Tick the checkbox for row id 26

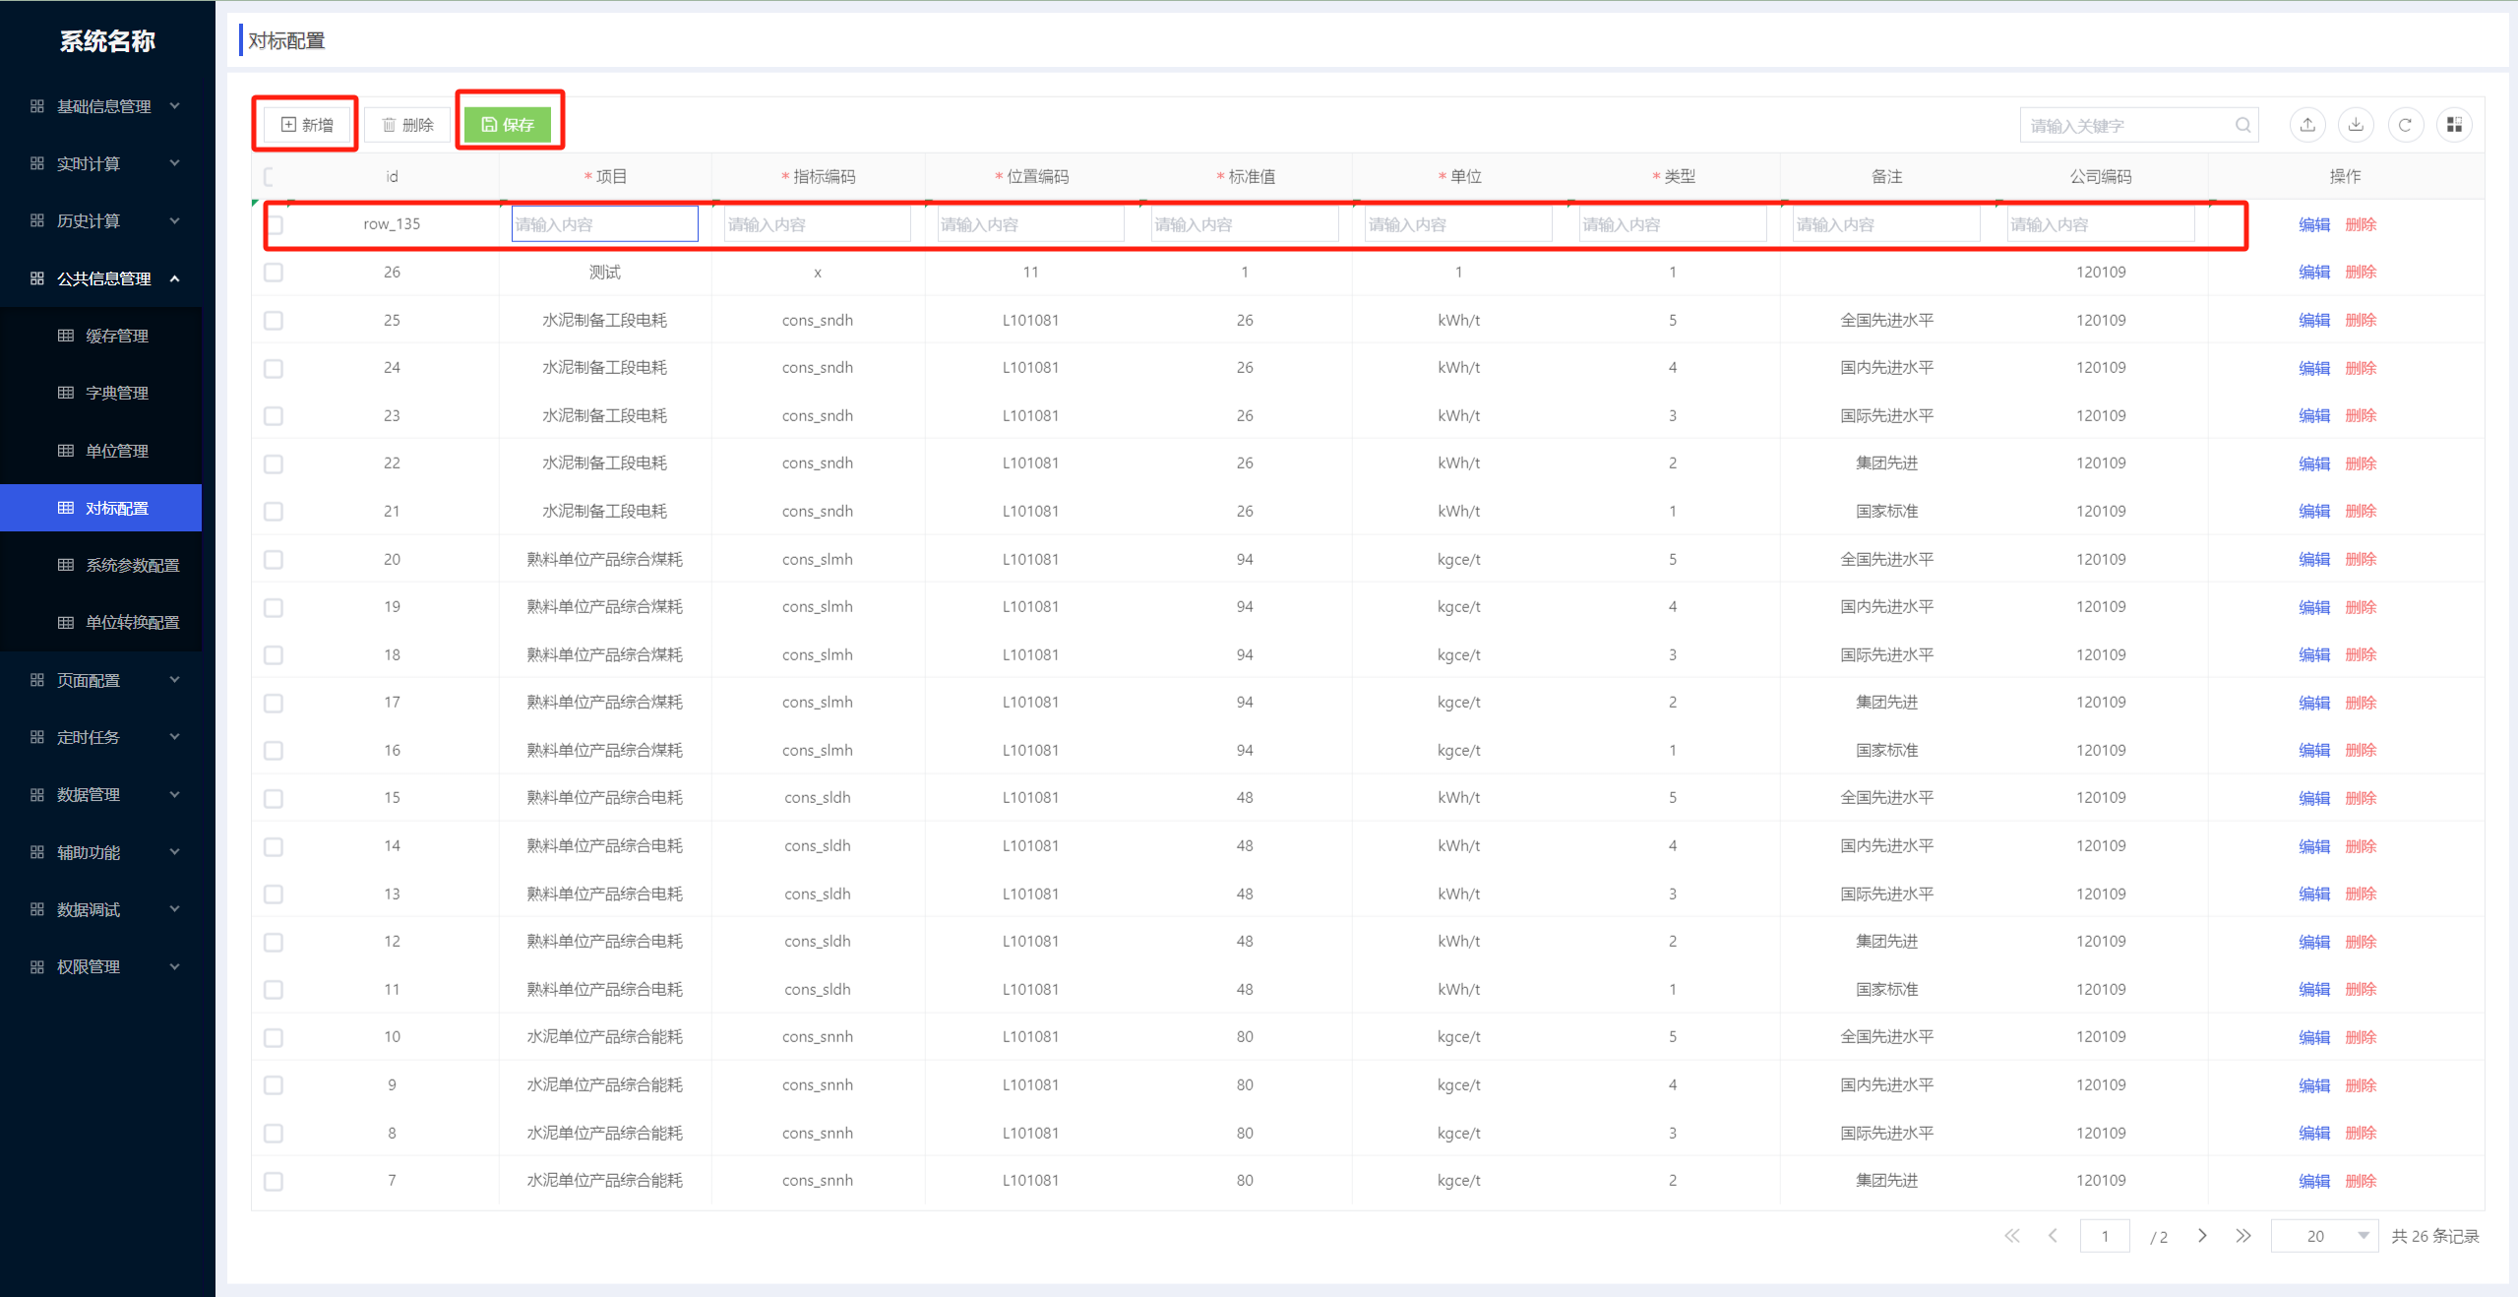pyautogui.click(x=274, y=273)
